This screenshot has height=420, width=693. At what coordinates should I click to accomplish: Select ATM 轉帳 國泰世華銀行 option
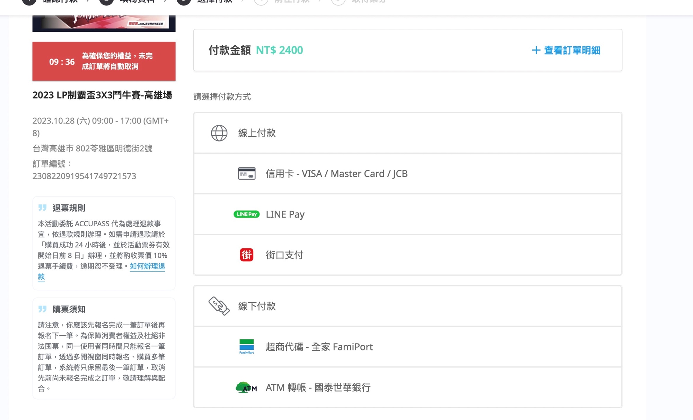pyautogui.click(x=318, y=387)
